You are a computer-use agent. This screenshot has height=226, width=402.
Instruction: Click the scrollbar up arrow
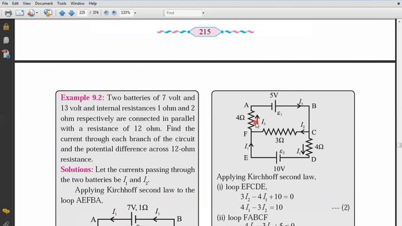click(399, 23)
